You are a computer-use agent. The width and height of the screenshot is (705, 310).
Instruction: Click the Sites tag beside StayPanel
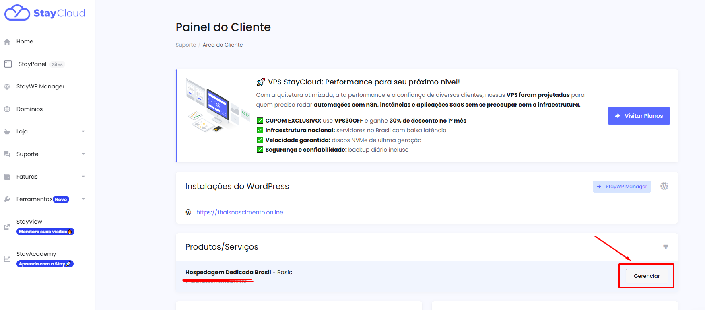[57, 64]
